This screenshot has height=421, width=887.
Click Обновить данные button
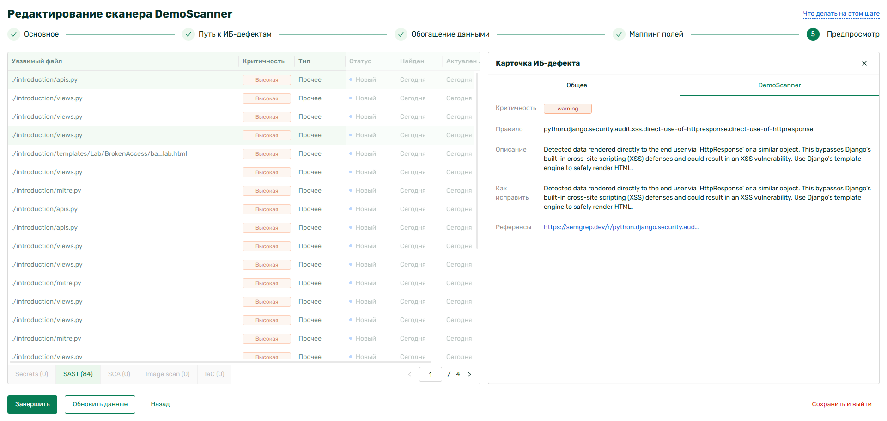100,404
